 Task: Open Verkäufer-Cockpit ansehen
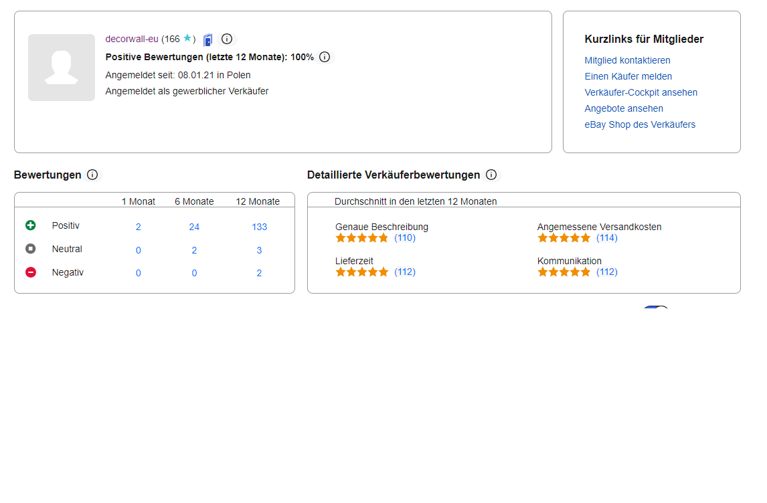click(641, 92)
